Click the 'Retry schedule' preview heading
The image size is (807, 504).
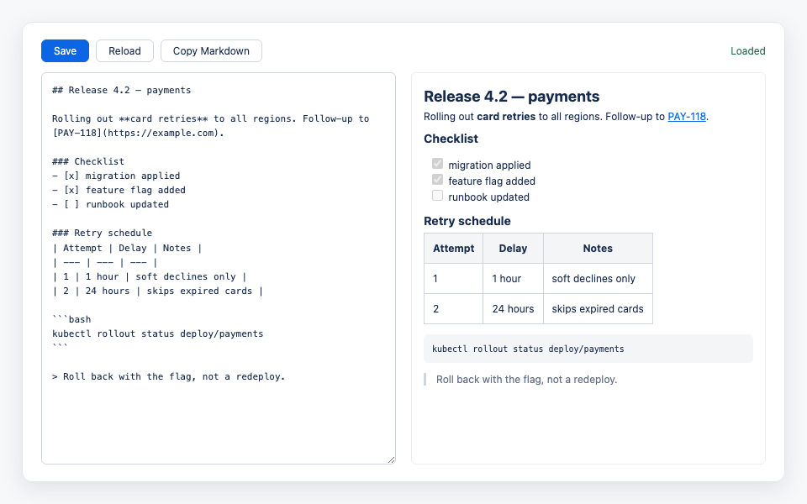click(x=467, y=221)
